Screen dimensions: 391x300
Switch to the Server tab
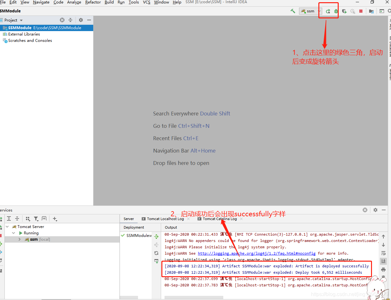(x=129, y=219)
